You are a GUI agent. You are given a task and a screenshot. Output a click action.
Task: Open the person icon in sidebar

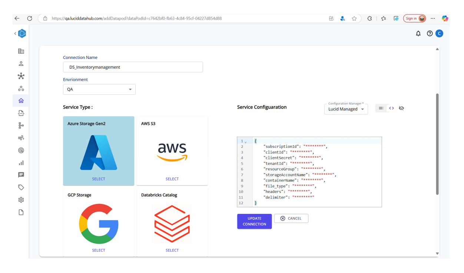coord(21,64)
